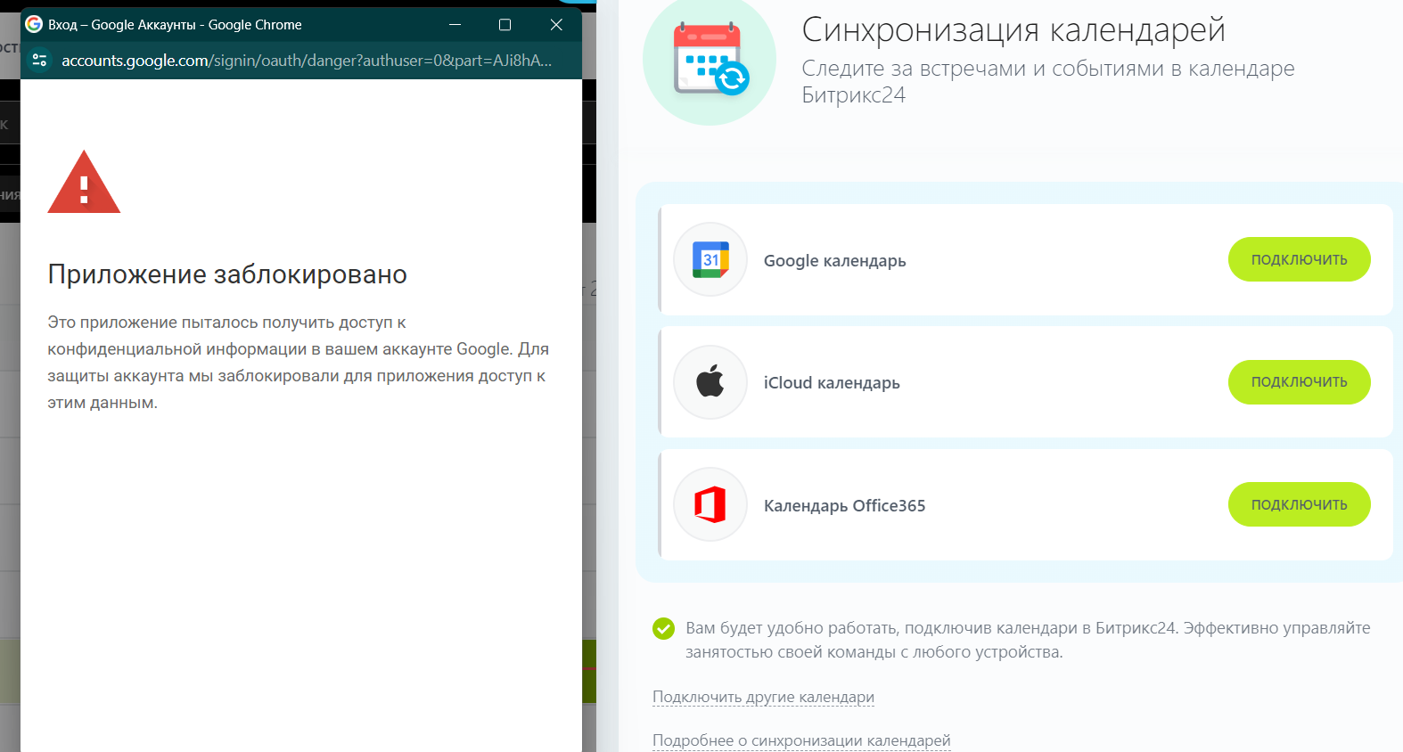Viewport: 1403px width, 752px height.
Task: Open 'Подключить другие календари' link
Action: [763, 697]
